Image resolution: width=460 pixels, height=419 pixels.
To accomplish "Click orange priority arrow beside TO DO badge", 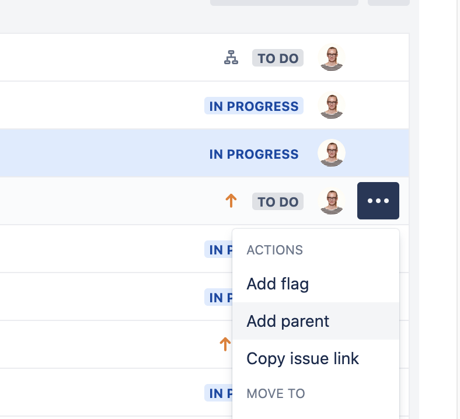I will pos(231,201).
